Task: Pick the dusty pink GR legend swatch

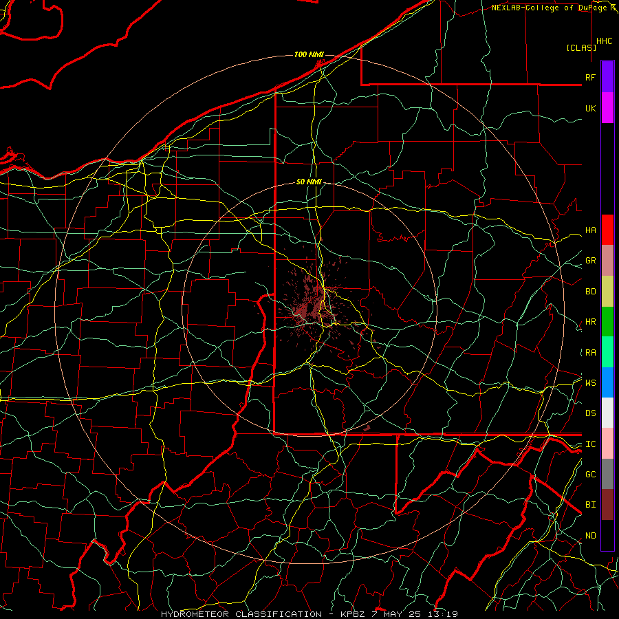Action: coord(607,260)
